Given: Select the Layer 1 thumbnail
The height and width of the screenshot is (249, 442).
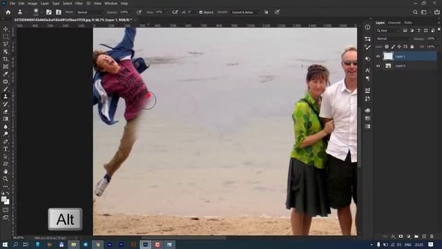Looking at the screenshot, I should click(x=388, y=56).
